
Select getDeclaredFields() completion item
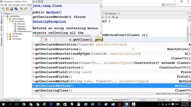pos(111,77)
